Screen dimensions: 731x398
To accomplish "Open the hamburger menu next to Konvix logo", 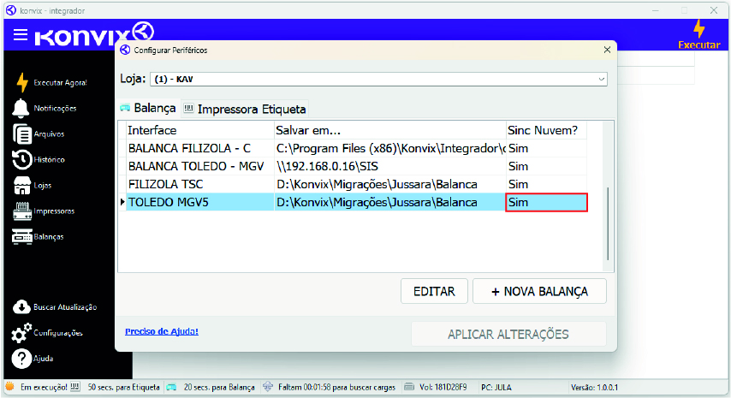I will click(20, 34).
